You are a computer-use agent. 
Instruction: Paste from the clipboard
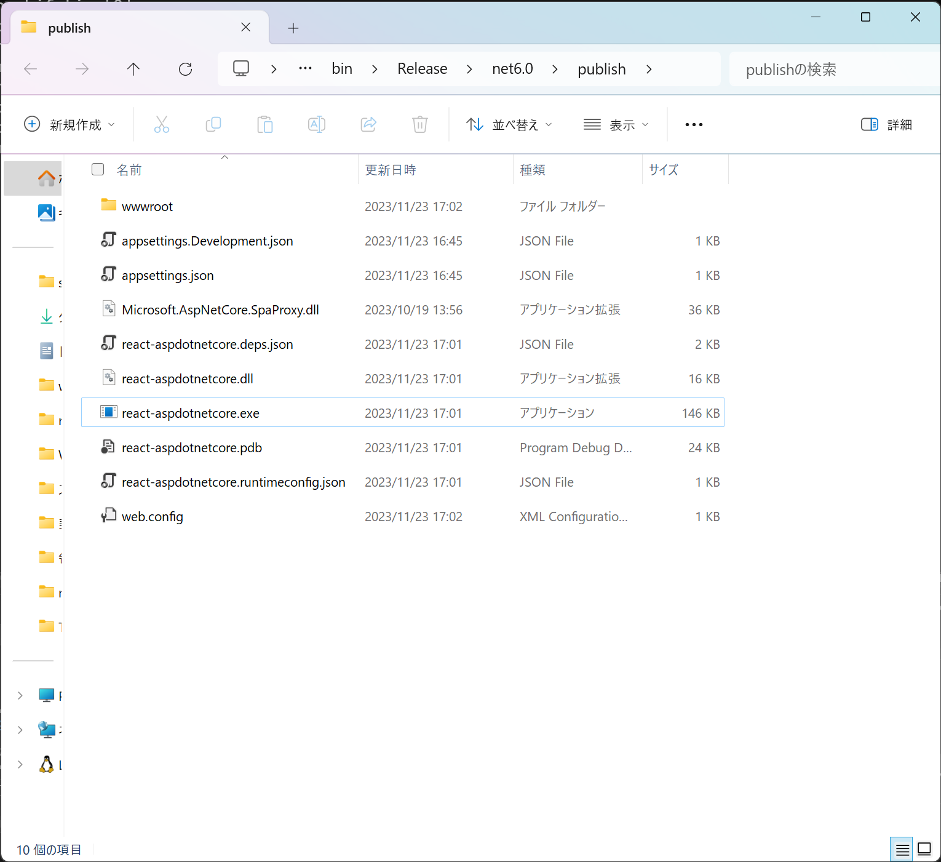(x=265, y=124)
